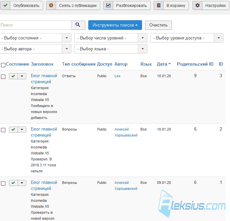Click text Пообещали в новых версиях добавить
Screen dimensions: 230x221
pyautogui.click(x=44, y=112)
